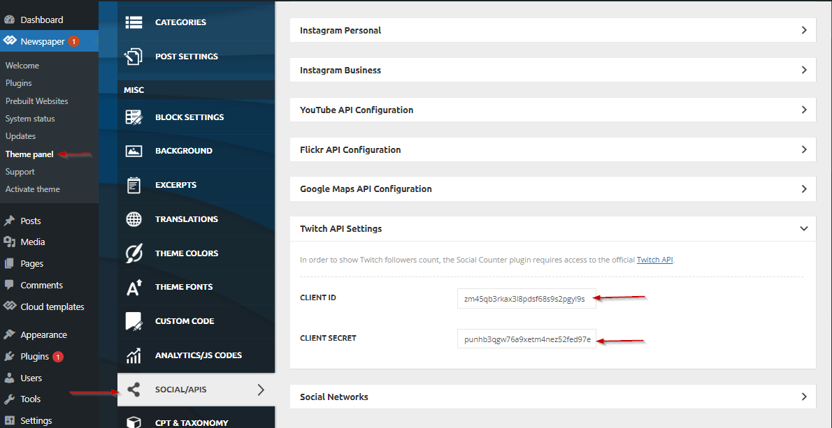
Task: Click the Translations globe icon
Action: pyautogui.click(x=134, y=219)
